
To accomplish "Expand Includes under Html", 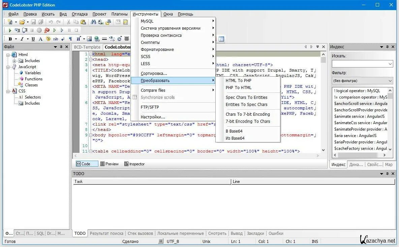I will pyautogui.click(x=14, y=61).
